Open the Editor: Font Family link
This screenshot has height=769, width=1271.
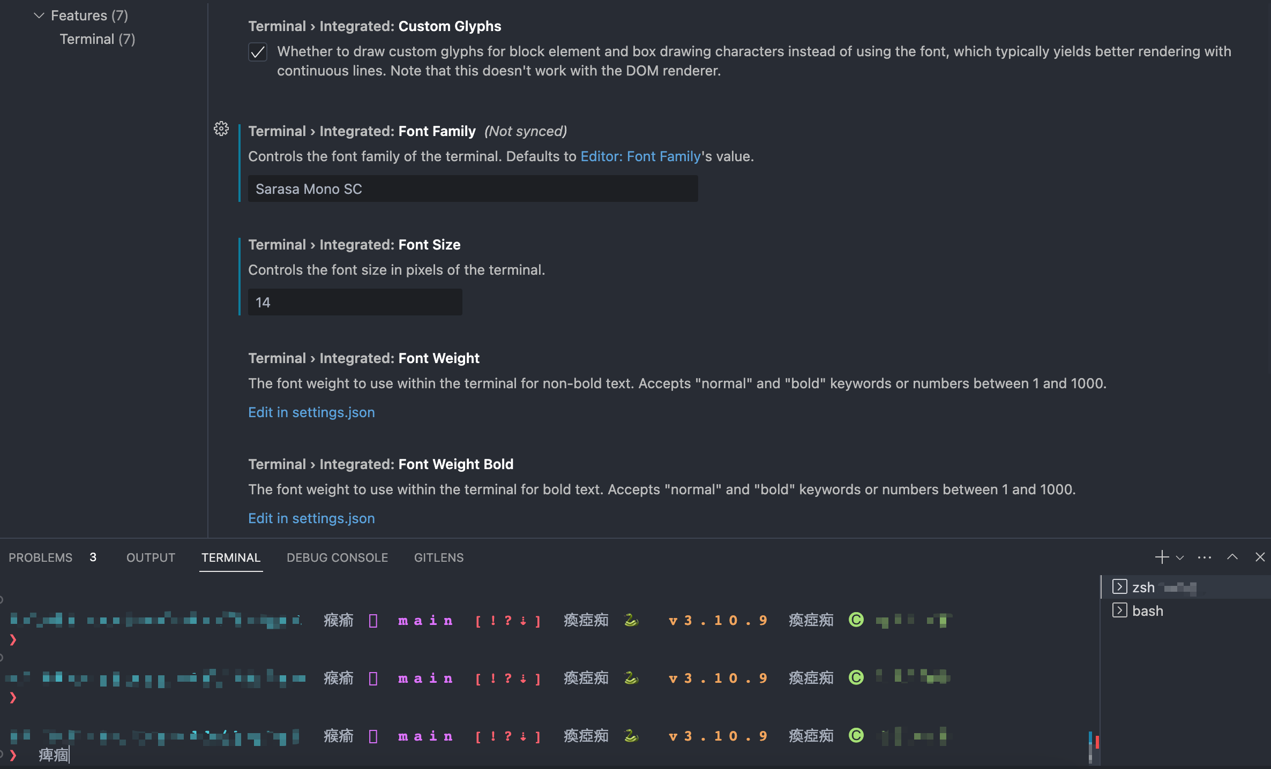click(641, 156)
